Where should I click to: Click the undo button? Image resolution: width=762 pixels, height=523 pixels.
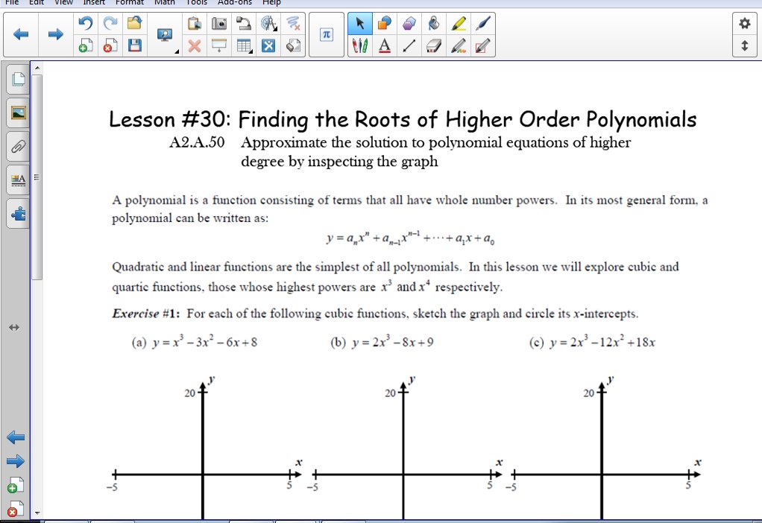tap(84, 22)
